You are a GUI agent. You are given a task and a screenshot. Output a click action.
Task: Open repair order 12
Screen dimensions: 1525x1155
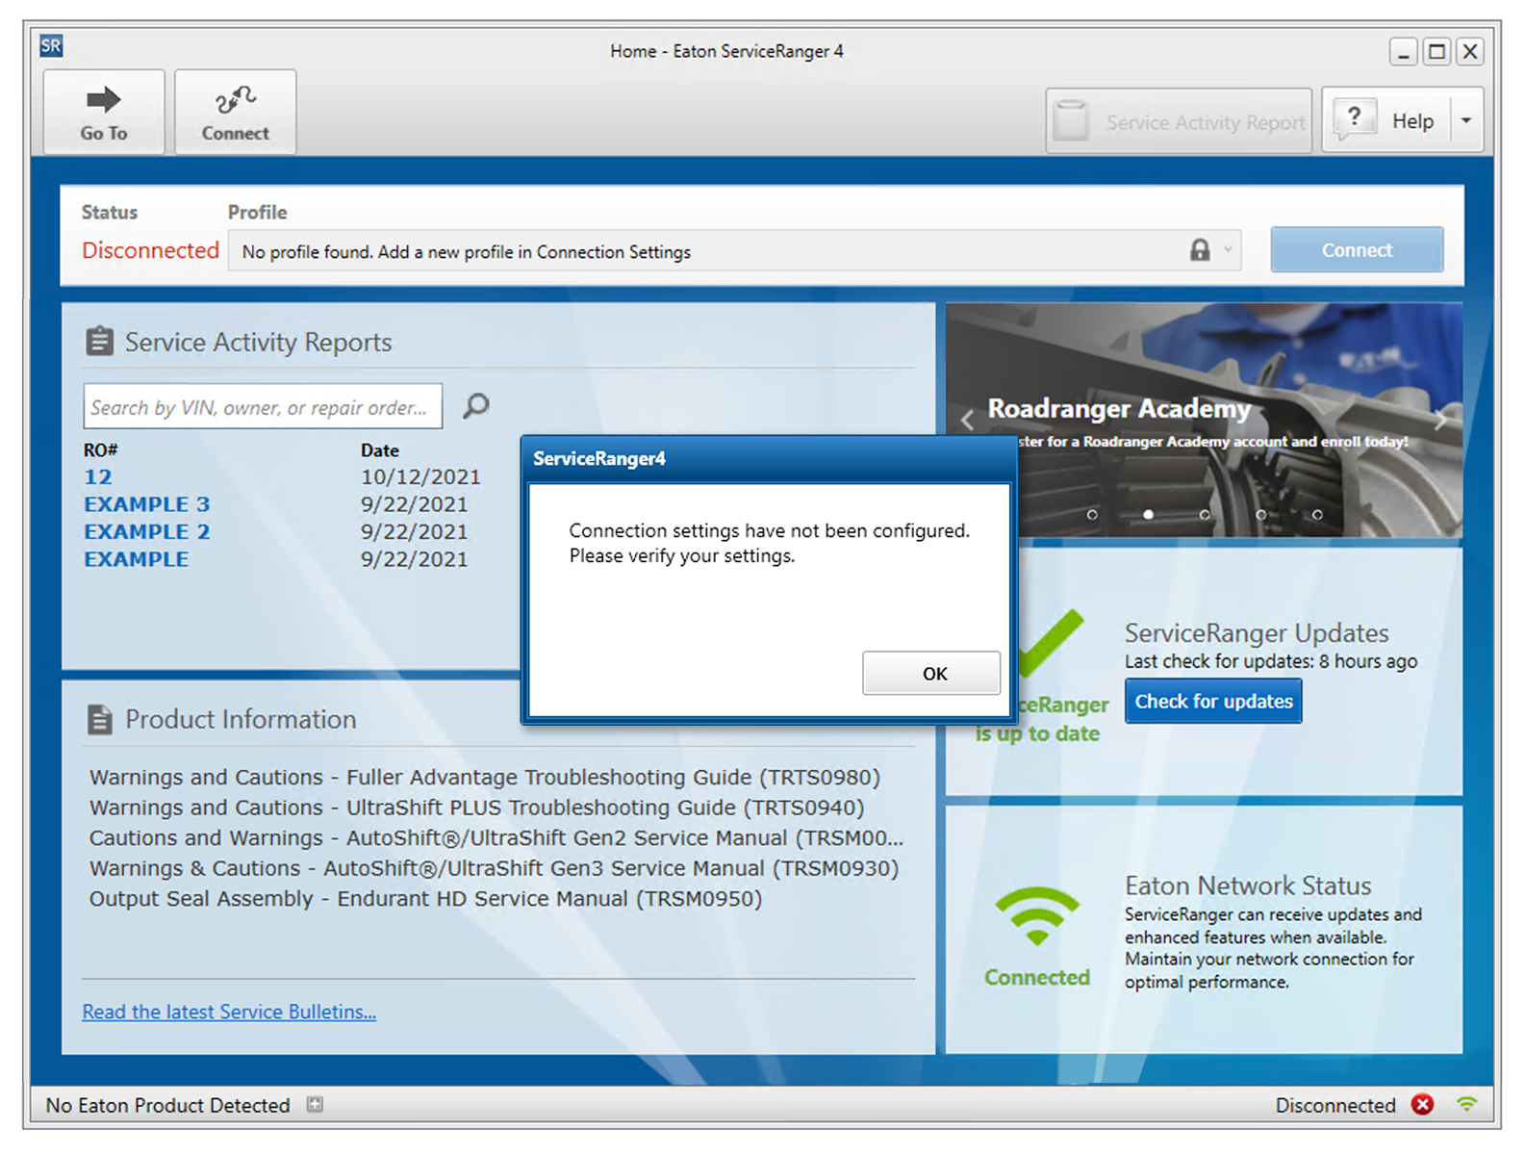tap(97, 476)
